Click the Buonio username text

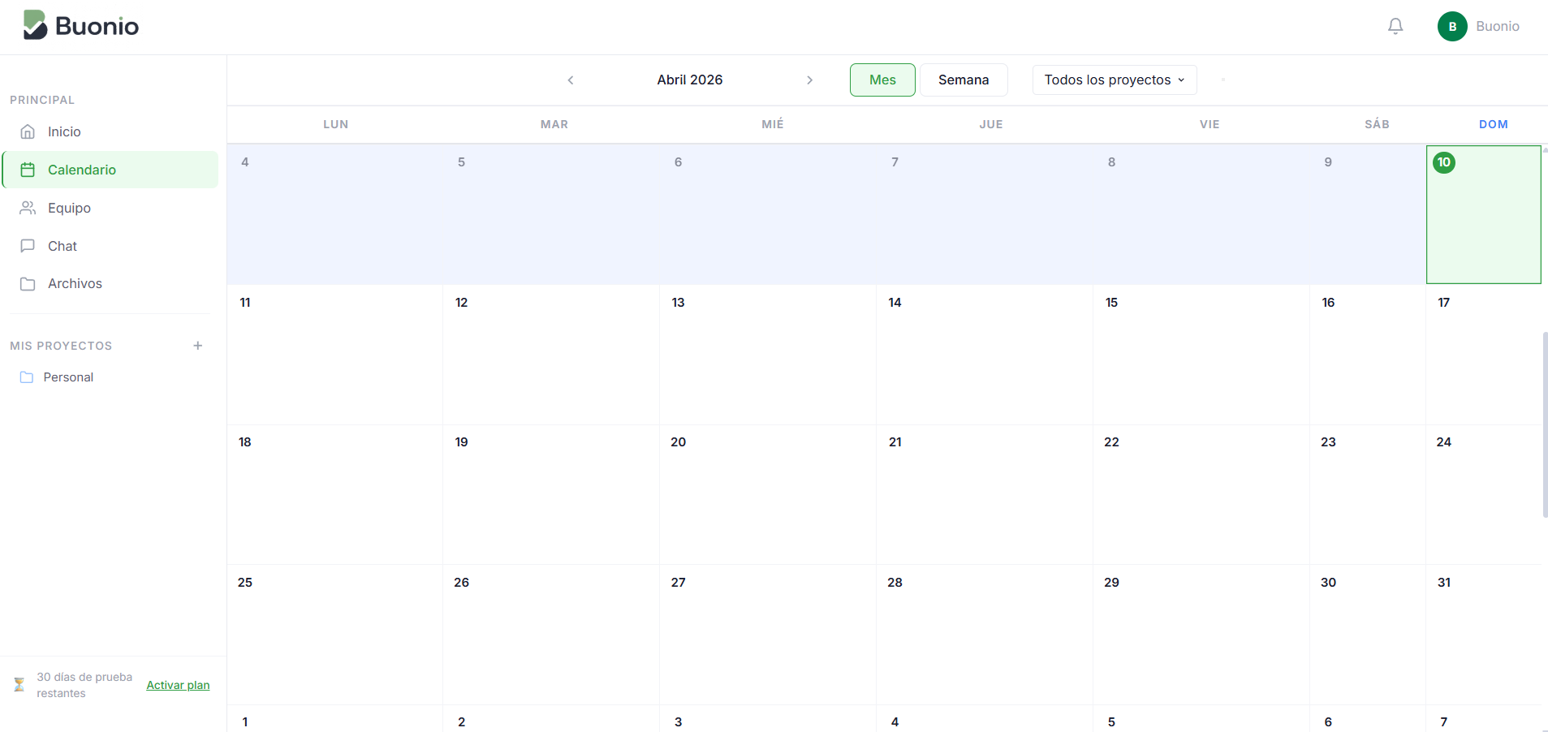pos(1498,26)
